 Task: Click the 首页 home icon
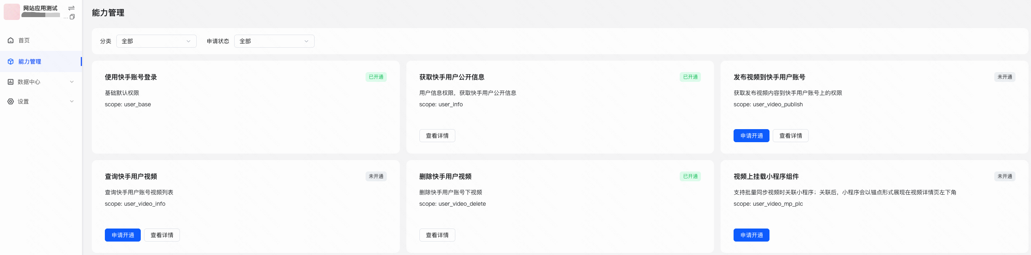tap(11, 40)
